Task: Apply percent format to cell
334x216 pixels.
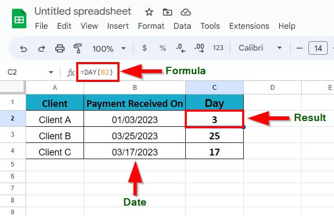Action: pos(163,48)
